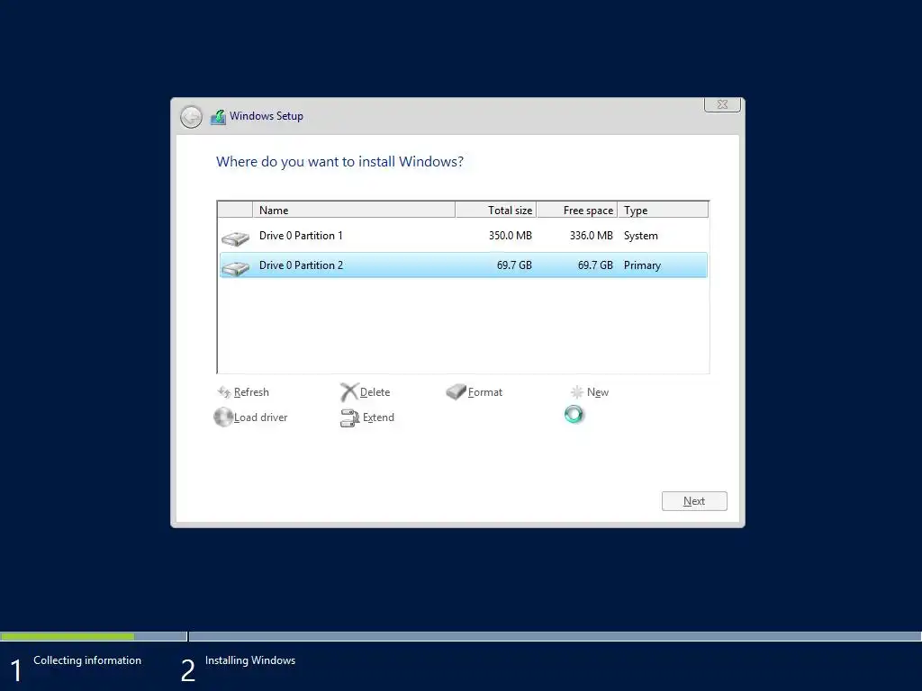Choose Extend for the partition
This screenshot has height=691, width=922.
[x=378, y=417]
